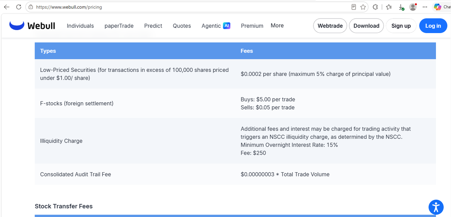Screen dimensions: 451x217
Task: Open the Quotes nav item
Action: pyautogui.click(x=182, y=26)
